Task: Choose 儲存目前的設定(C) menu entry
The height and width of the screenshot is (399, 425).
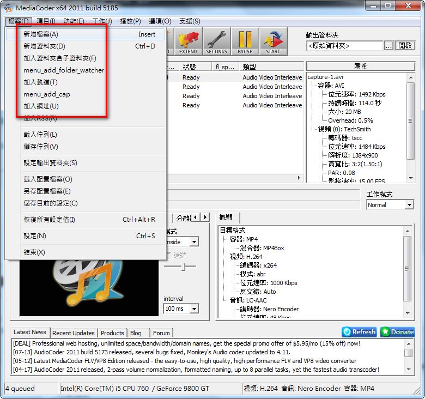Action: [x=86, y=203]
